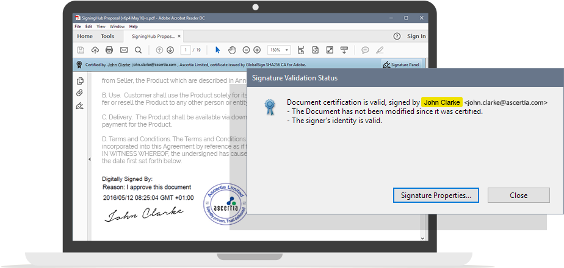Open the zoom level 150% dropdown
564x268 pixels.
[x=279, y=50]
